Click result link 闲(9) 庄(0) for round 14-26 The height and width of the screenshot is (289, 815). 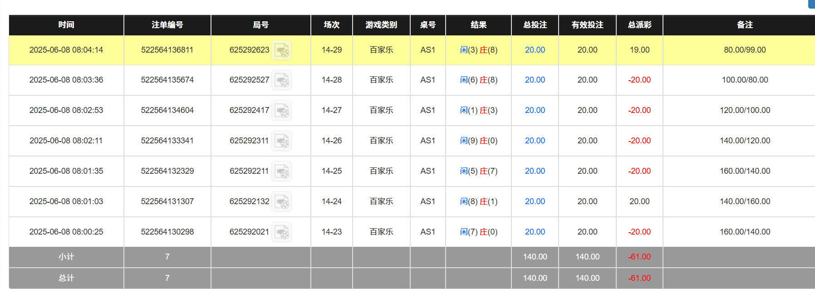(478, 141)
